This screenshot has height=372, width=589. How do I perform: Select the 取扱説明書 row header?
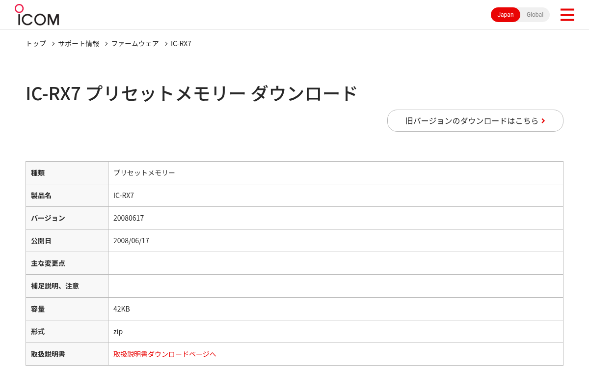coord(67,354)
